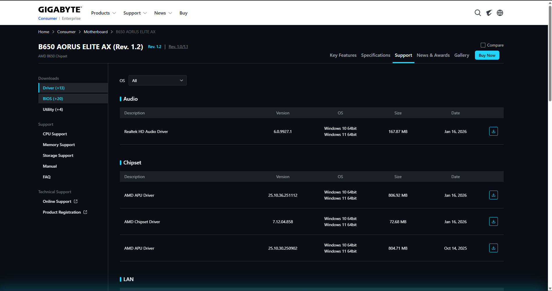552x291 pixels.
Task: Click the B650 AORUS ELITE AX (Rev. 1.2) title
Action: tap(91, 47)
